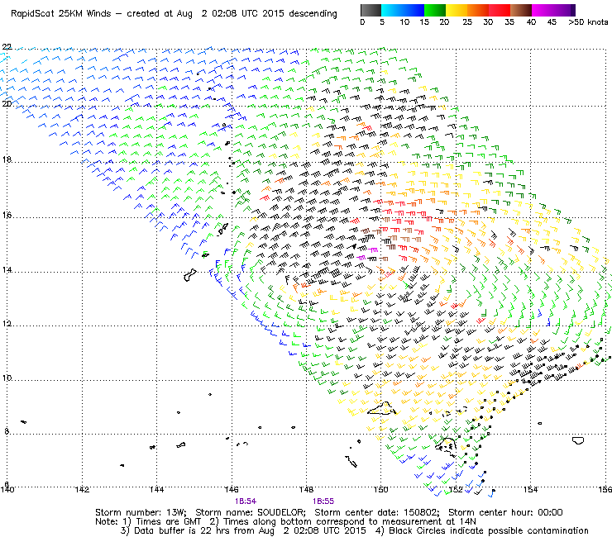The height and width of the screenshot is (537, 612).
Task: Click the legend value '25'
Action: tap(467, 22)
